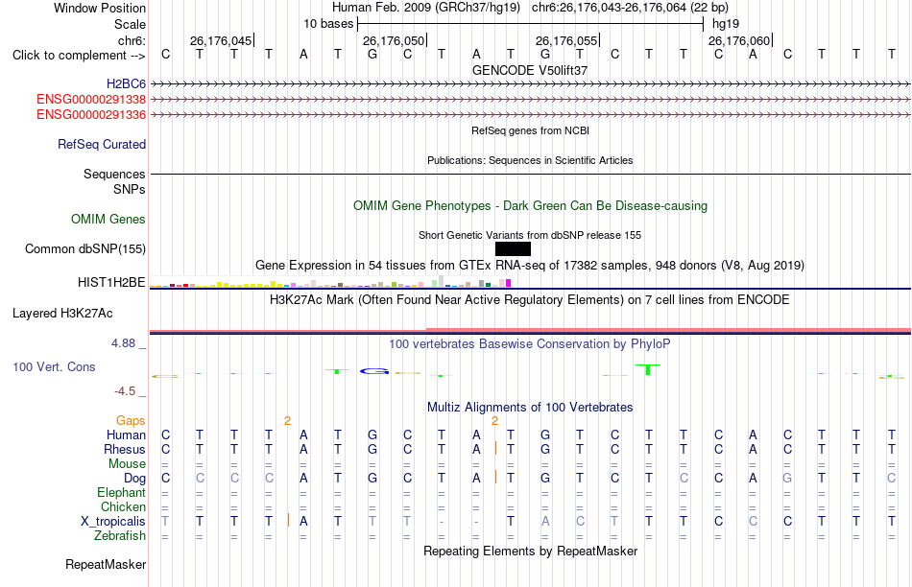Click the 26,176,060 position marker
This screenshot has height=587, width=912.
tap(739, 40)
